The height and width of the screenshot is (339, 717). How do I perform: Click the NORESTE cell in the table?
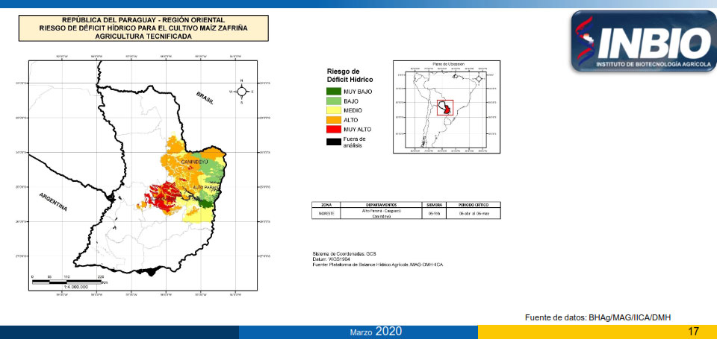click(x=326, y=212)
